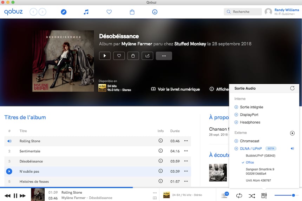Screen dimensions: 302x201
Task: Click Mylène Farmer in player bar
Action: 73,198
